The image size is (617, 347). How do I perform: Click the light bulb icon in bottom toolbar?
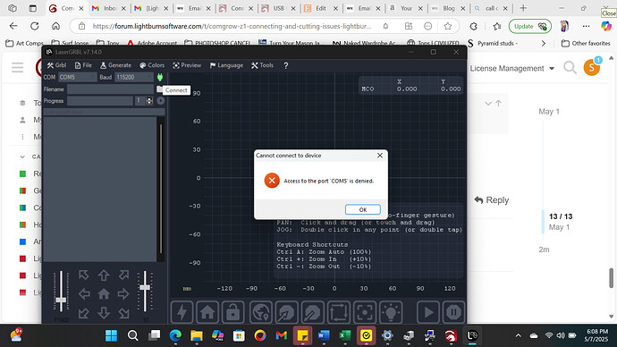pyautogui.click(x=391, y=312)
